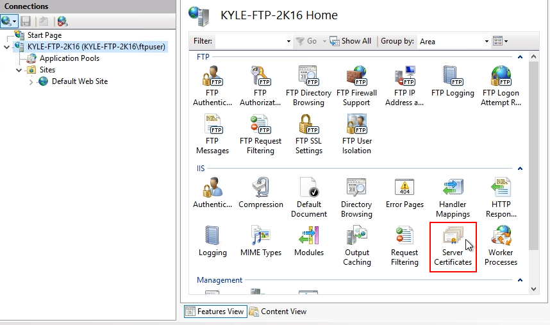The image size is (550, 325).
Task: Select Sites in Connections tree
Action: (47, 70)
